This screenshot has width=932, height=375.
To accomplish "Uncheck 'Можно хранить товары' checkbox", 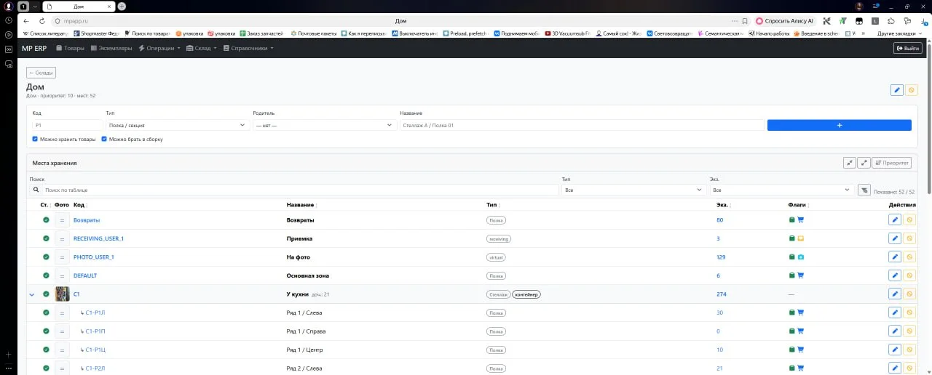I will pos(35,139).
